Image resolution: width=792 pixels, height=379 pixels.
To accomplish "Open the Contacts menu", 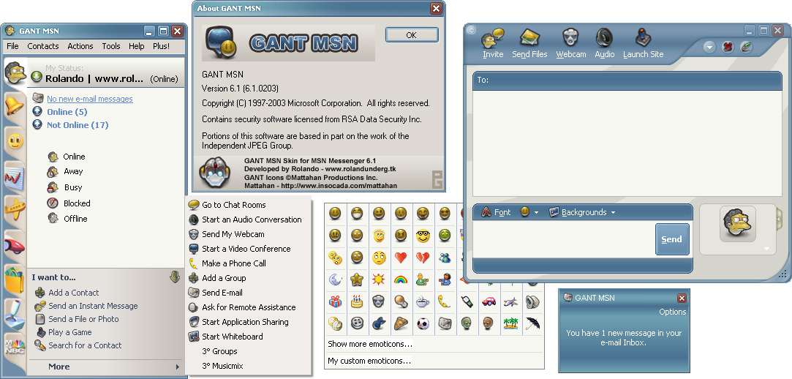I will [x=43, y=46].
